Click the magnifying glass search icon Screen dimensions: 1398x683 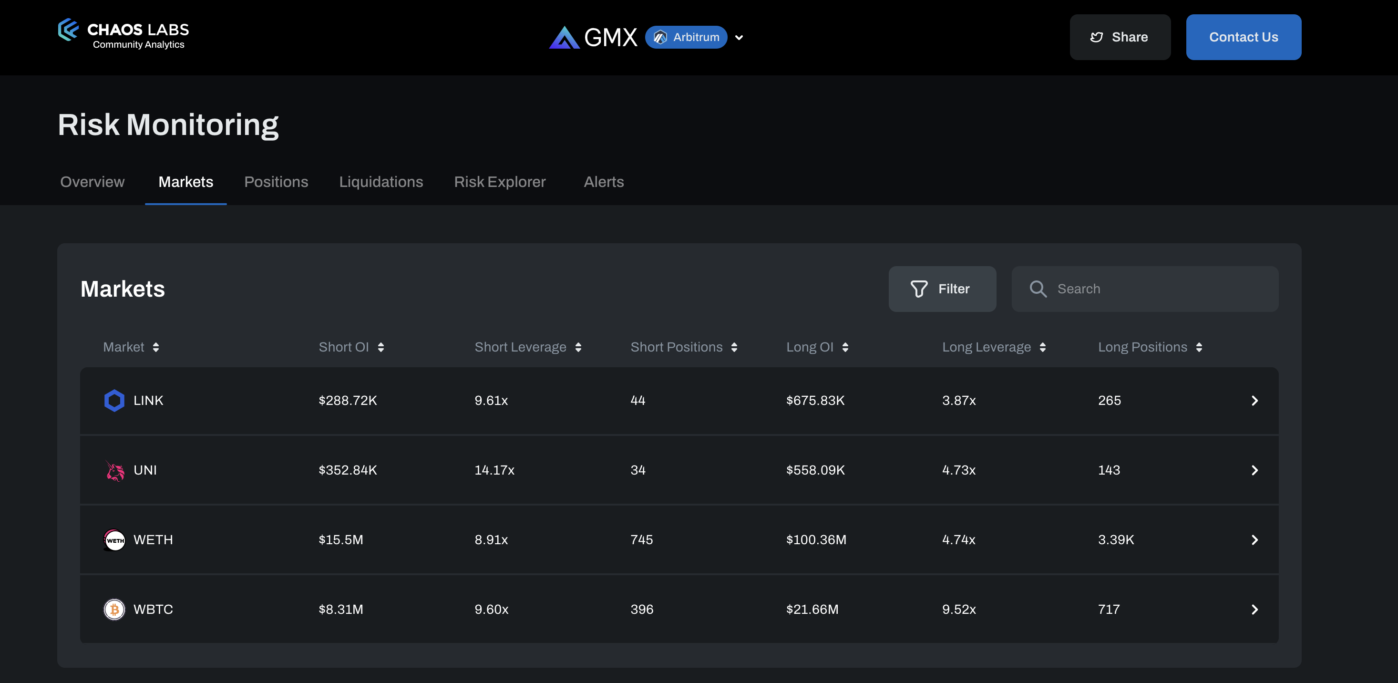coord(1038,289)
